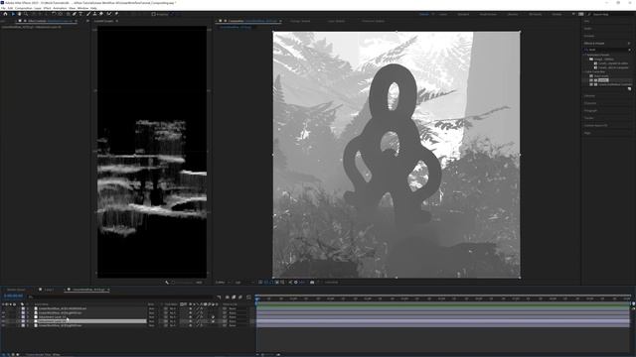Toggle visibility of the selected adjustment layer
Viewport: 636px width, 357px height.
coord(4,321)
